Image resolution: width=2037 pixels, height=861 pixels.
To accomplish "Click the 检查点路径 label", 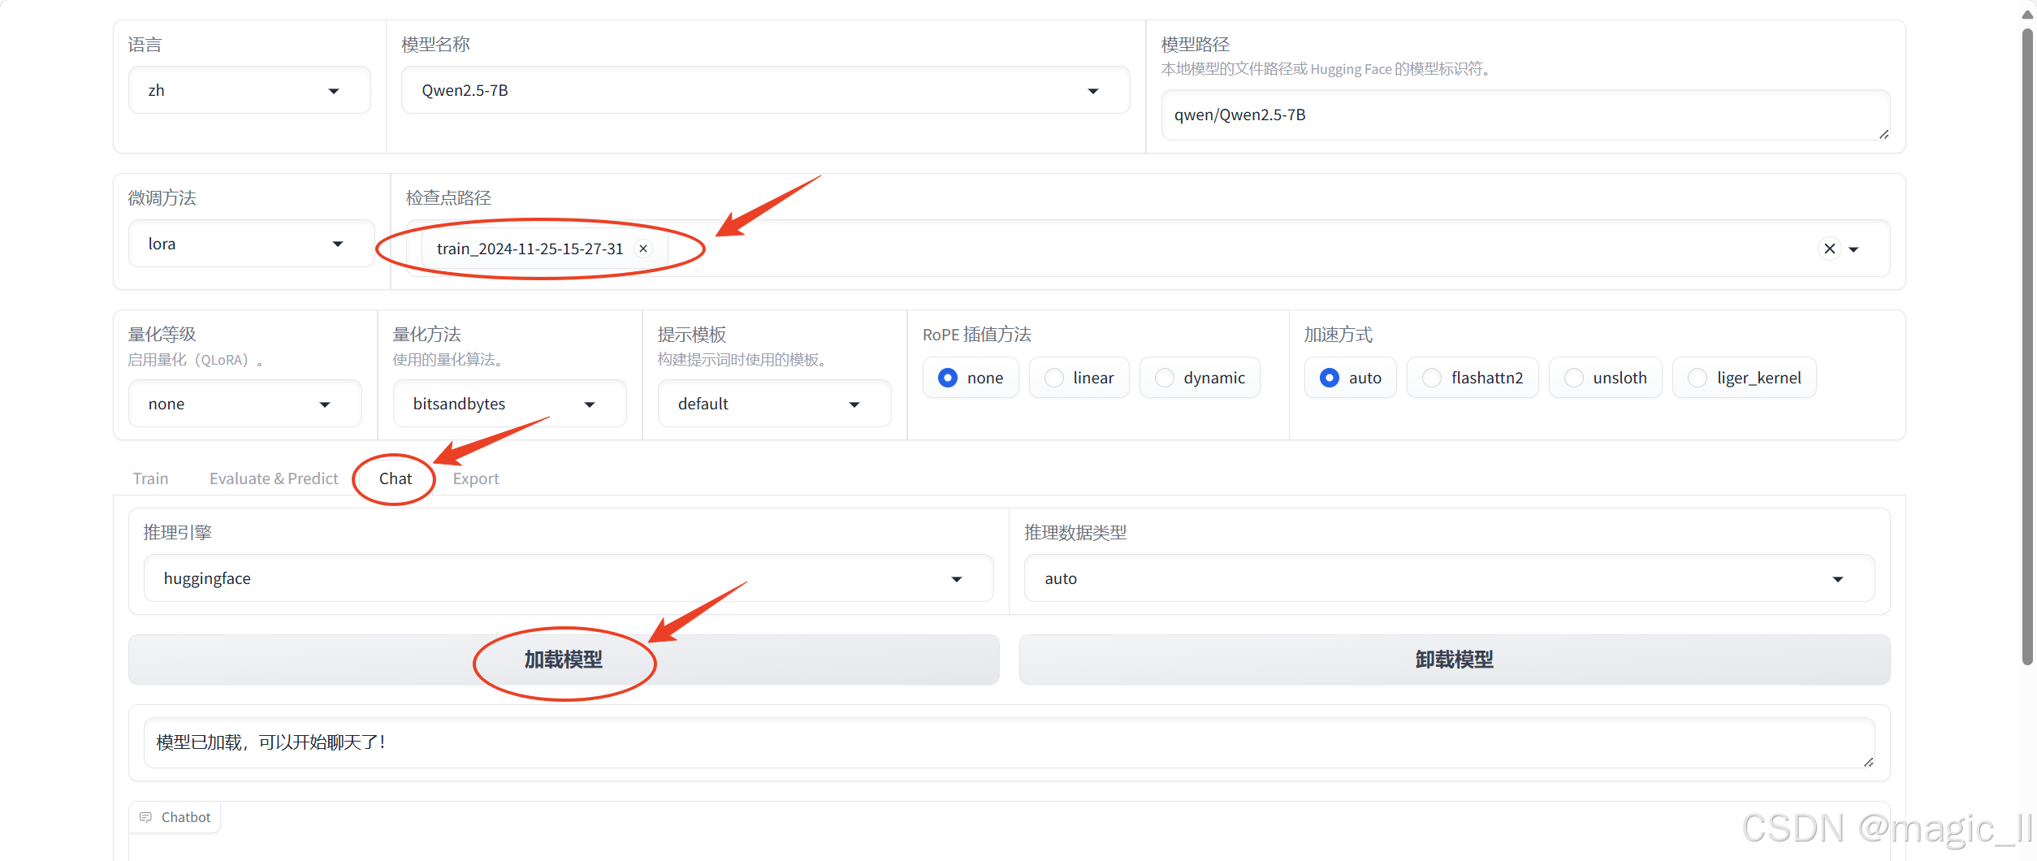I will [x=448, y=197].
